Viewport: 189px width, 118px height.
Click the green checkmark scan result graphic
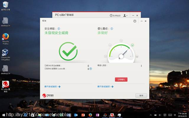coord(68,51)
